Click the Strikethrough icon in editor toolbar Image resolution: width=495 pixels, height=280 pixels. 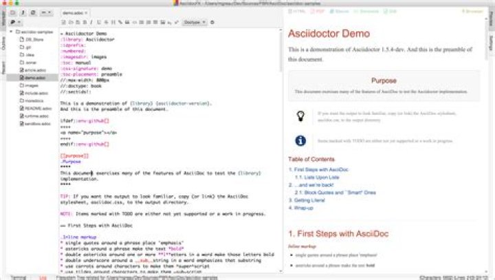coord(106,23)
